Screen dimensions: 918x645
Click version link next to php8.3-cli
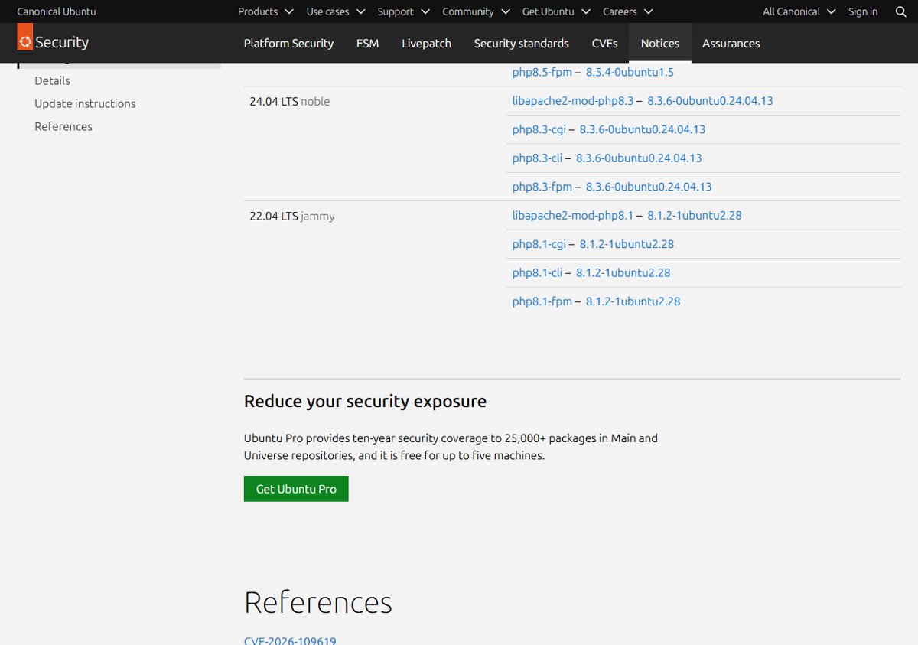click(639, 158)
